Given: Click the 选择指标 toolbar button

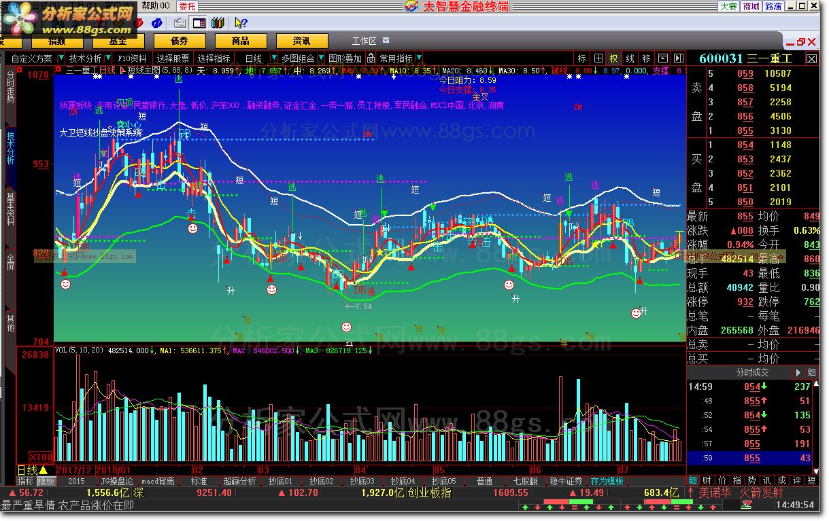Looking at the screenshot, I should [x=214, y=58].
